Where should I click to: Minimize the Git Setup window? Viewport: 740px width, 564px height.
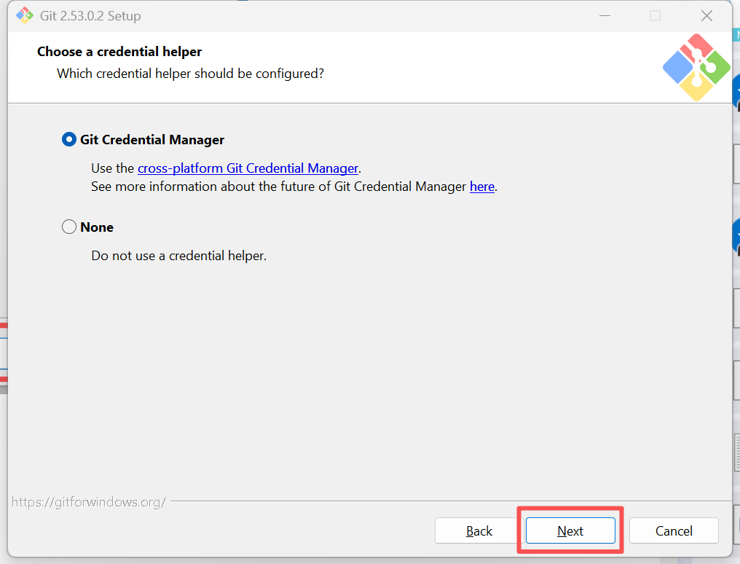tap(605, 16)
